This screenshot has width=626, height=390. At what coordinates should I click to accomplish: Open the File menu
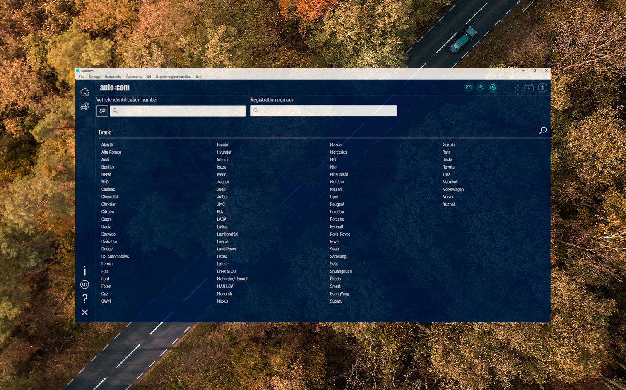point(82,77)
